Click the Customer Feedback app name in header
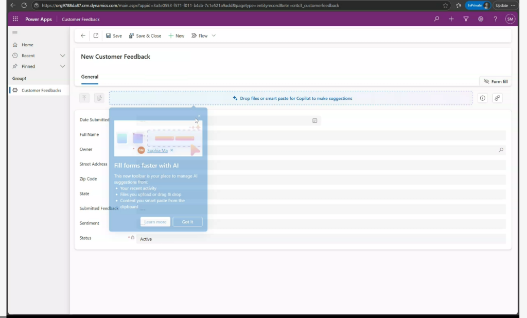This screenshot has height=318, width=527. point(81,19)
